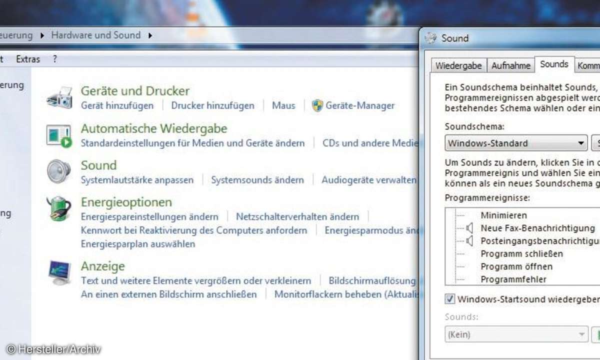Click Standardeinstellungen für Medien und Geräte ändern
Screen dimensions: 600x360
coord(192,143)
